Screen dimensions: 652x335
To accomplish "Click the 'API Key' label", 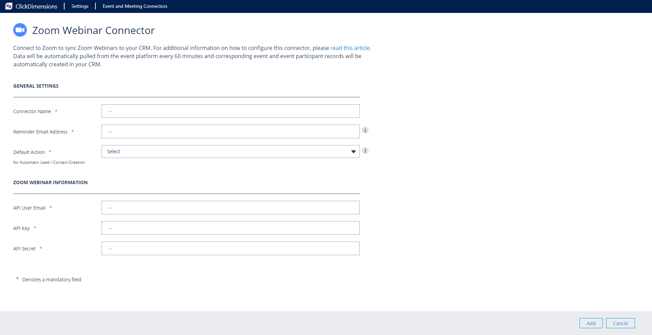I will point(21,228).
